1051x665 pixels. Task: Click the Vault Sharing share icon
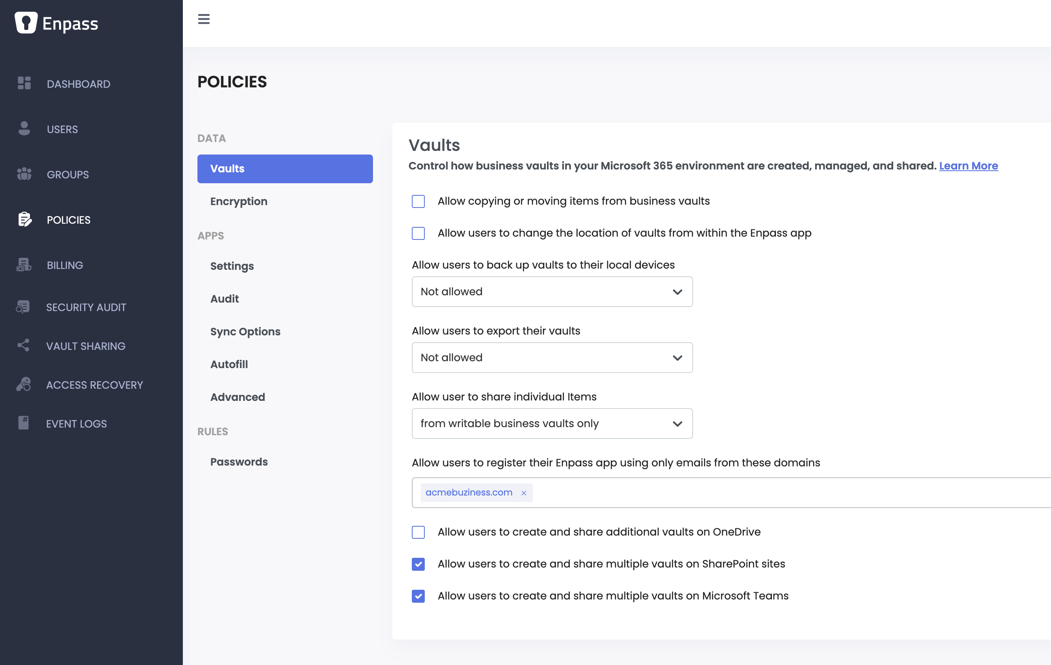[23, 345]
